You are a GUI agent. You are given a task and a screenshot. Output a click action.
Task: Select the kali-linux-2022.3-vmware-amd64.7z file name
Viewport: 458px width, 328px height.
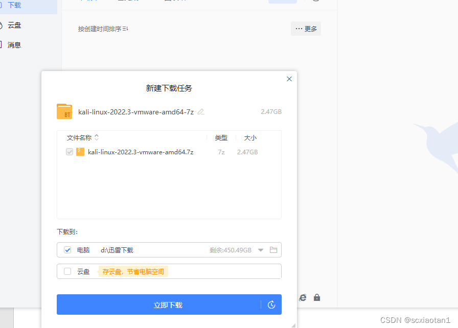(141, 152)
